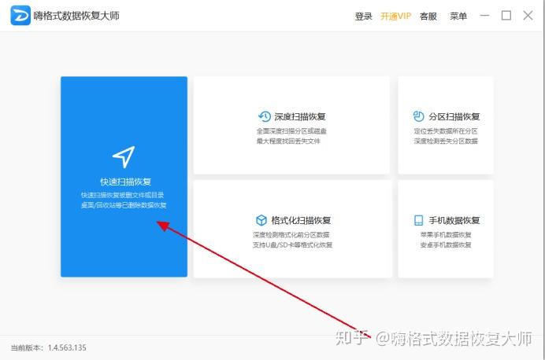Open the 菜单 menu
This screenshot has width=545, height=360.
458,17
